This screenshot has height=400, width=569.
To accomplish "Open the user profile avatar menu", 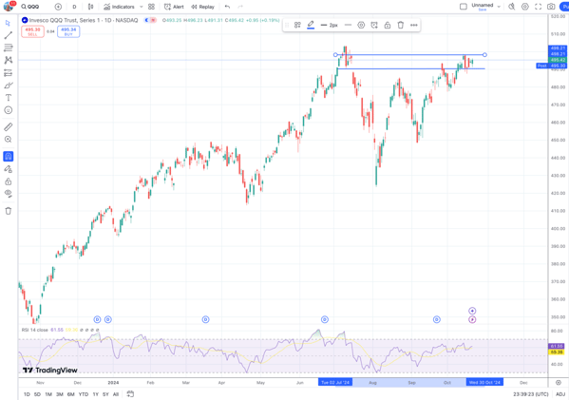I will click(x=8, y=6).
